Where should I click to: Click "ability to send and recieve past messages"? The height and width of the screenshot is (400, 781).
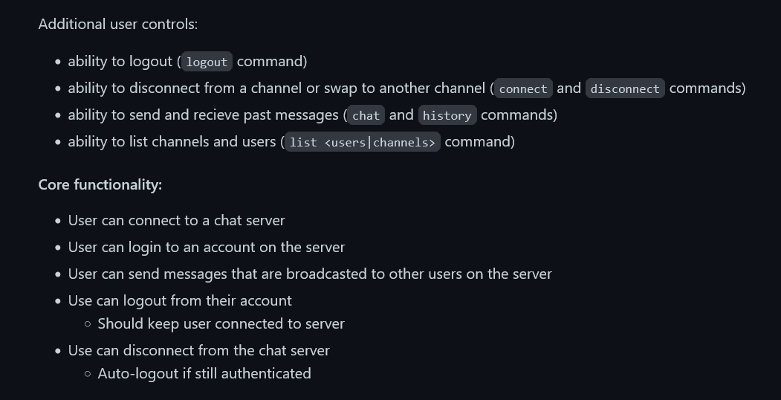(x=203, y=114)
